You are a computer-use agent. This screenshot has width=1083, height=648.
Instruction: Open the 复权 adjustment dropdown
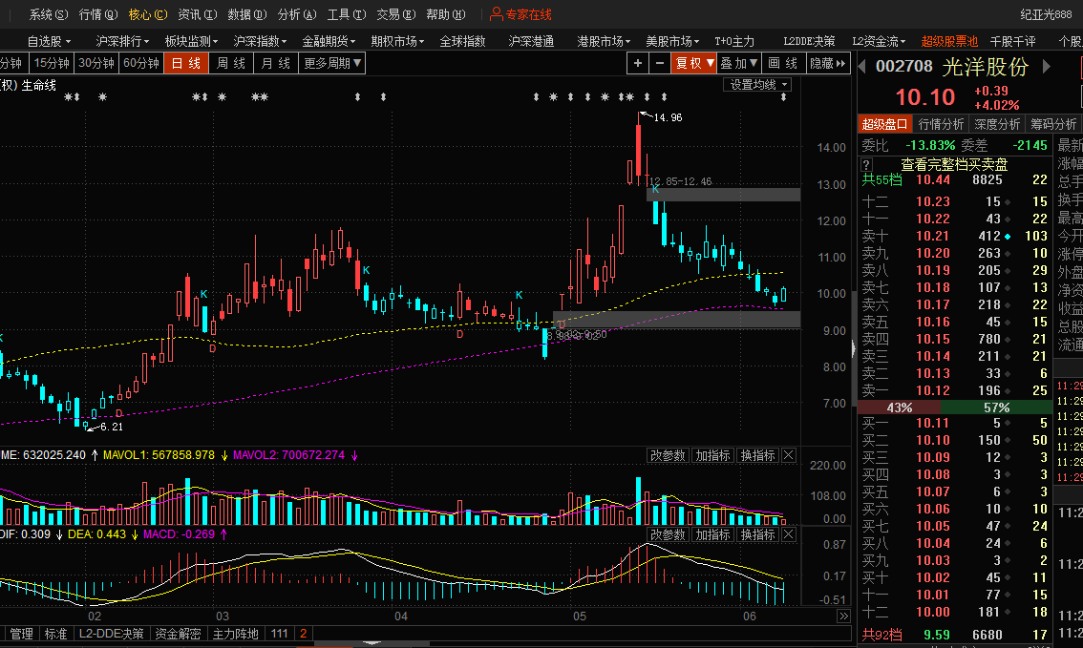click(694, 63)
